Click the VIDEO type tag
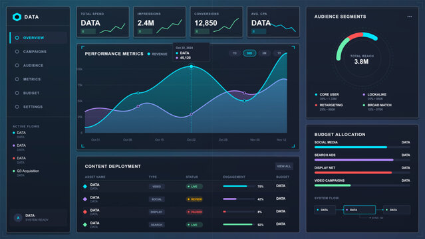 click(x=156, y=187)
